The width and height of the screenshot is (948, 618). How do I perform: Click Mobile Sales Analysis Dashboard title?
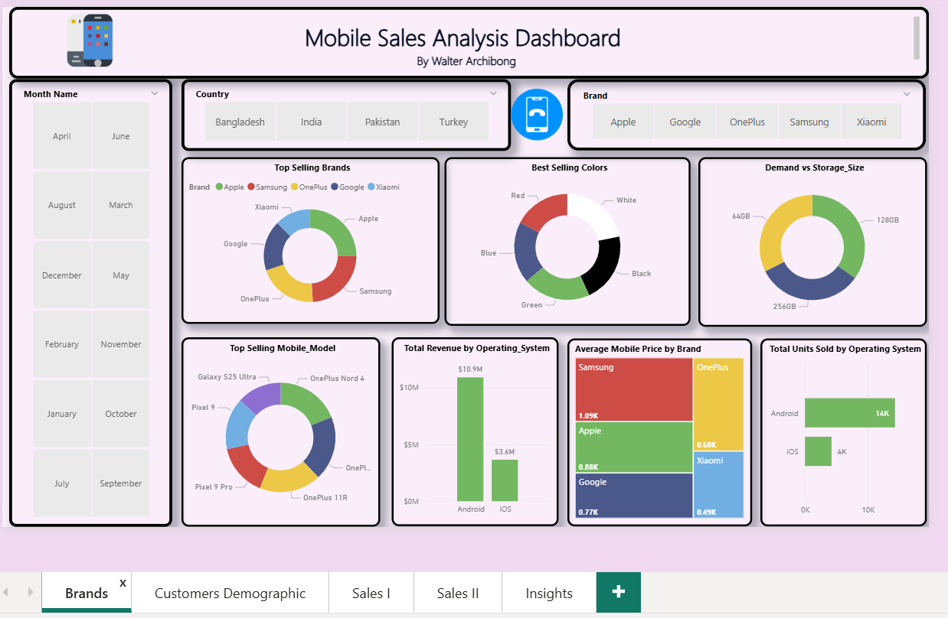[x=463, y=38]
